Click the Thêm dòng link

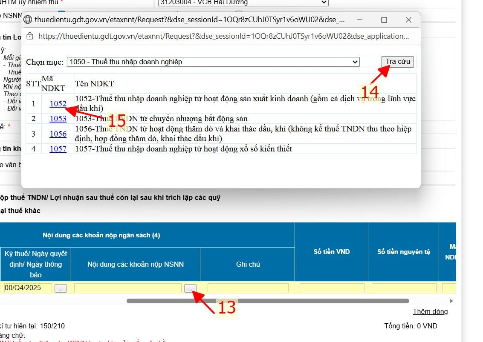click(x=430, y=311)
